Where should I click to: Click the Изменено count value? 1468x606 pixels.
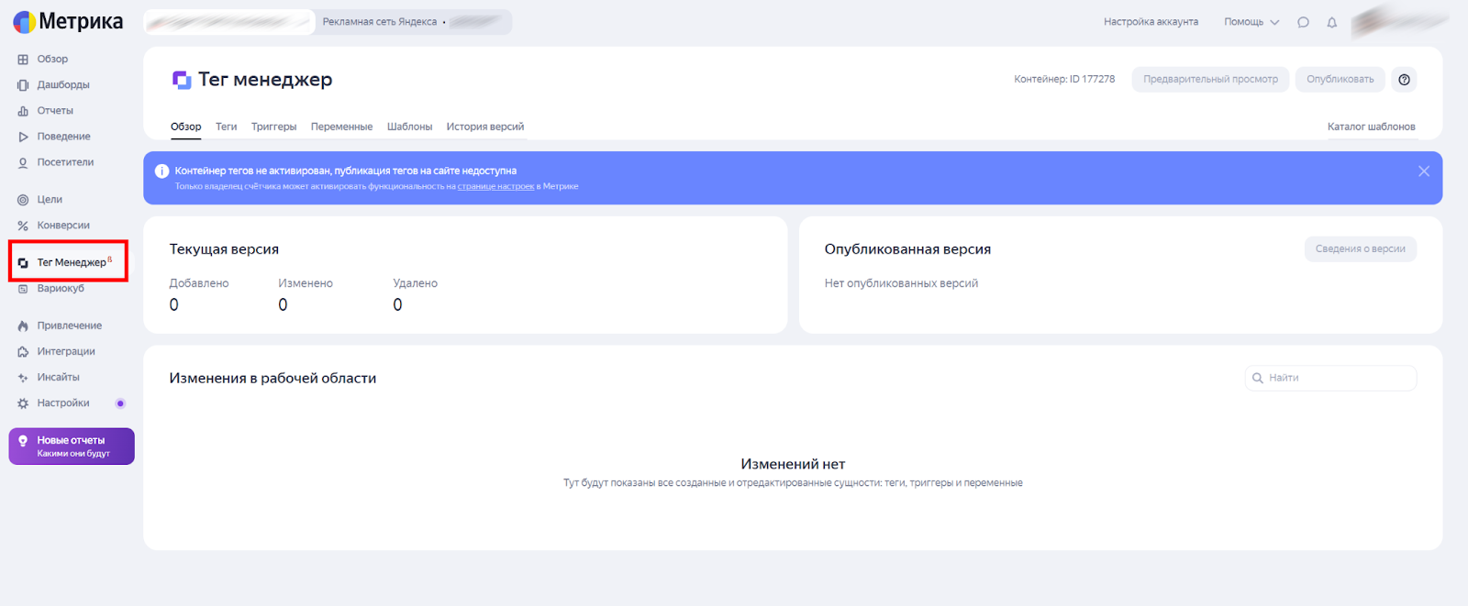click(283, 305)
